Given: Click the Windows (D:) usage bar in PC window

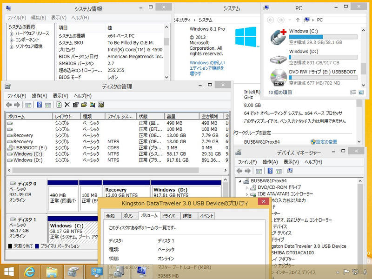Looking at the screenshot, I should (x=323, y=57).
